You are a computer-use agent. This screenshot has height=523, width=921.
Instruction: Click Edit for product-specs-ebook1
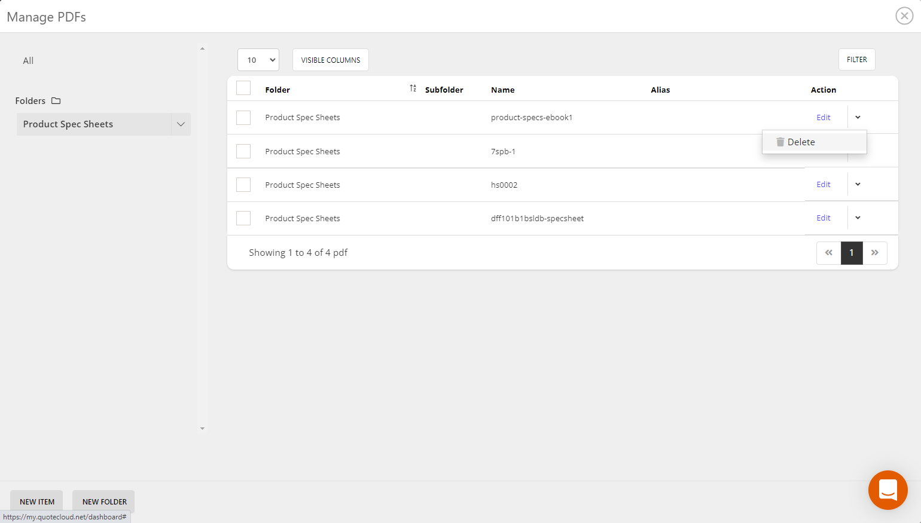(823, 118)
